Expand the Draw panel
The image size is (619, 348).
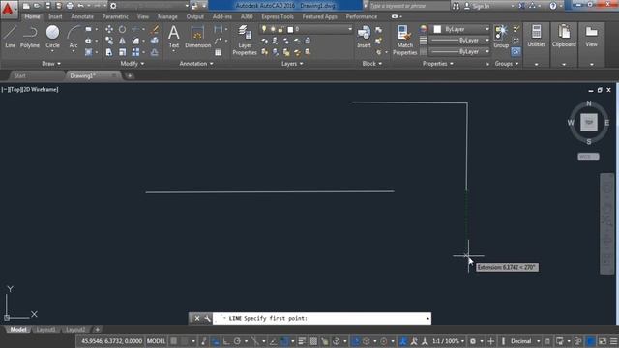tap(51, 64)
